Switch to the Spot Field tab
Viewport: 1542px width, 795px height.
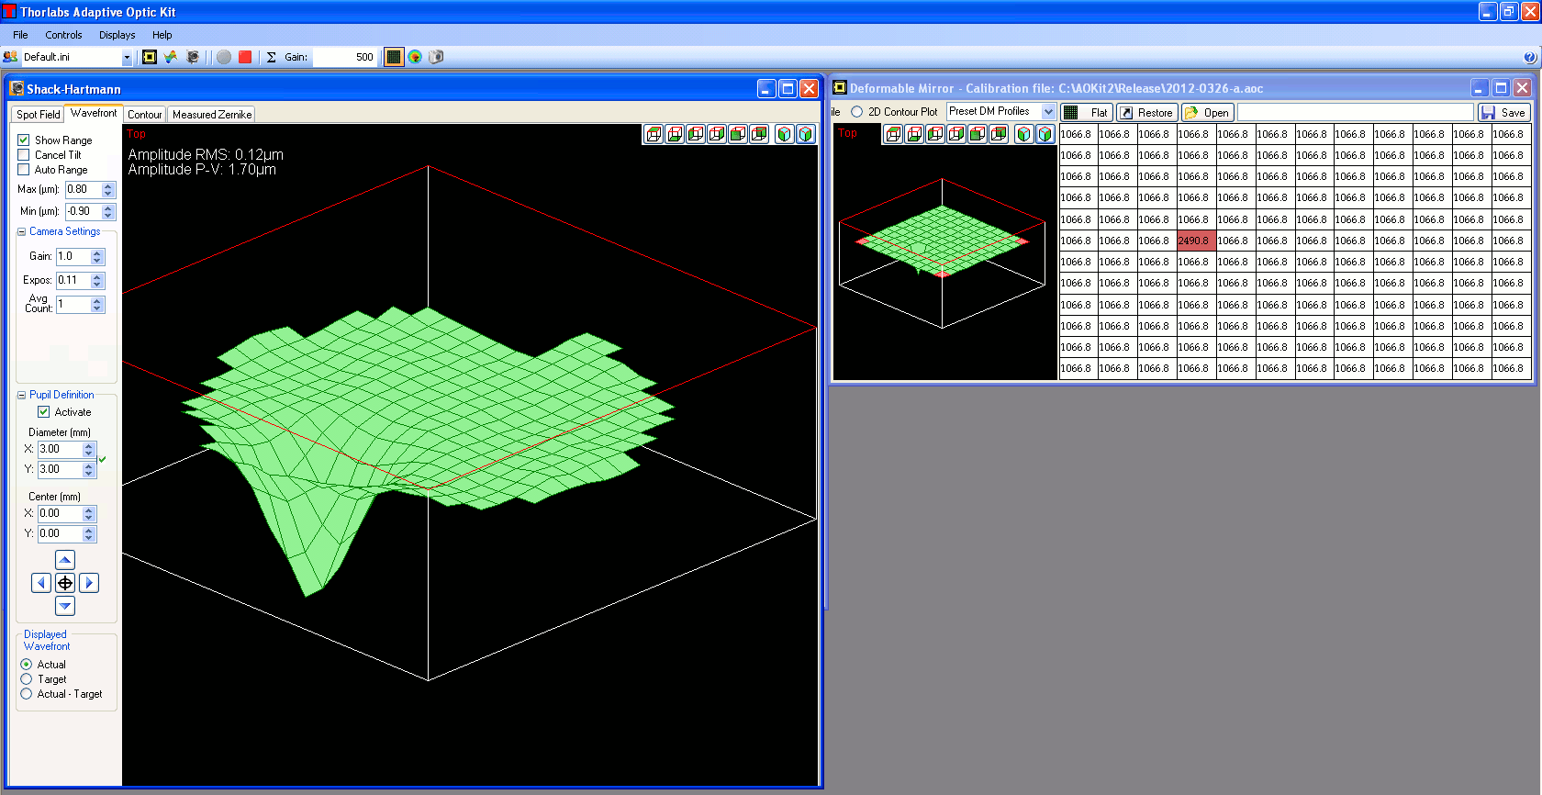[x=38, y=115]
